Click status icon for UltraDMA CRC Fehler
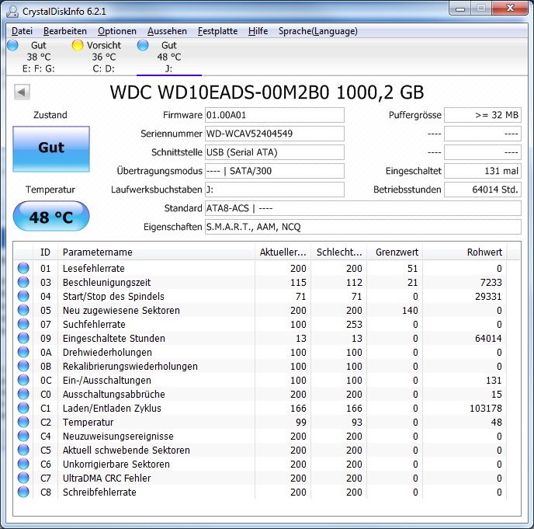The image size is (534, 529). coord(23,478)
